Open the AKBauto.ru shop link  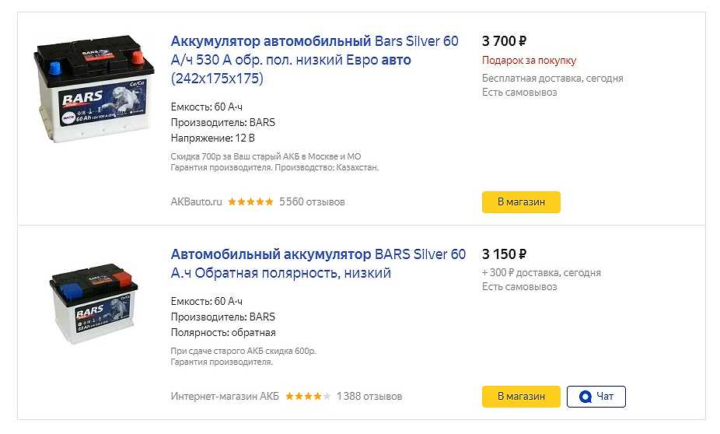(196, 202)
